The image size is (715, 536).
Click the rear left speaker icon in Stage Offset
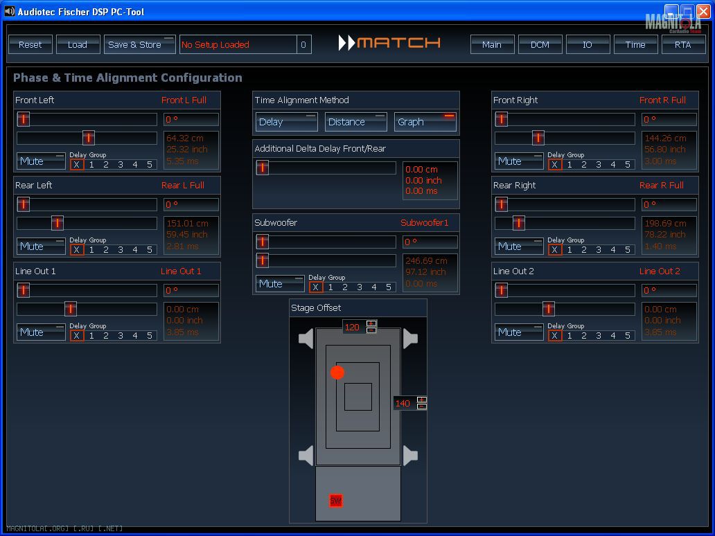pos(306,456)
